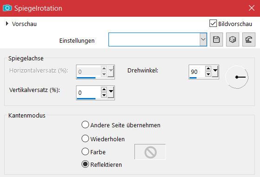Image resolution: width=260 pixels, height=177 pixels.
Task: Click the randomize parameters dice icon
Action: pos(233,39)
